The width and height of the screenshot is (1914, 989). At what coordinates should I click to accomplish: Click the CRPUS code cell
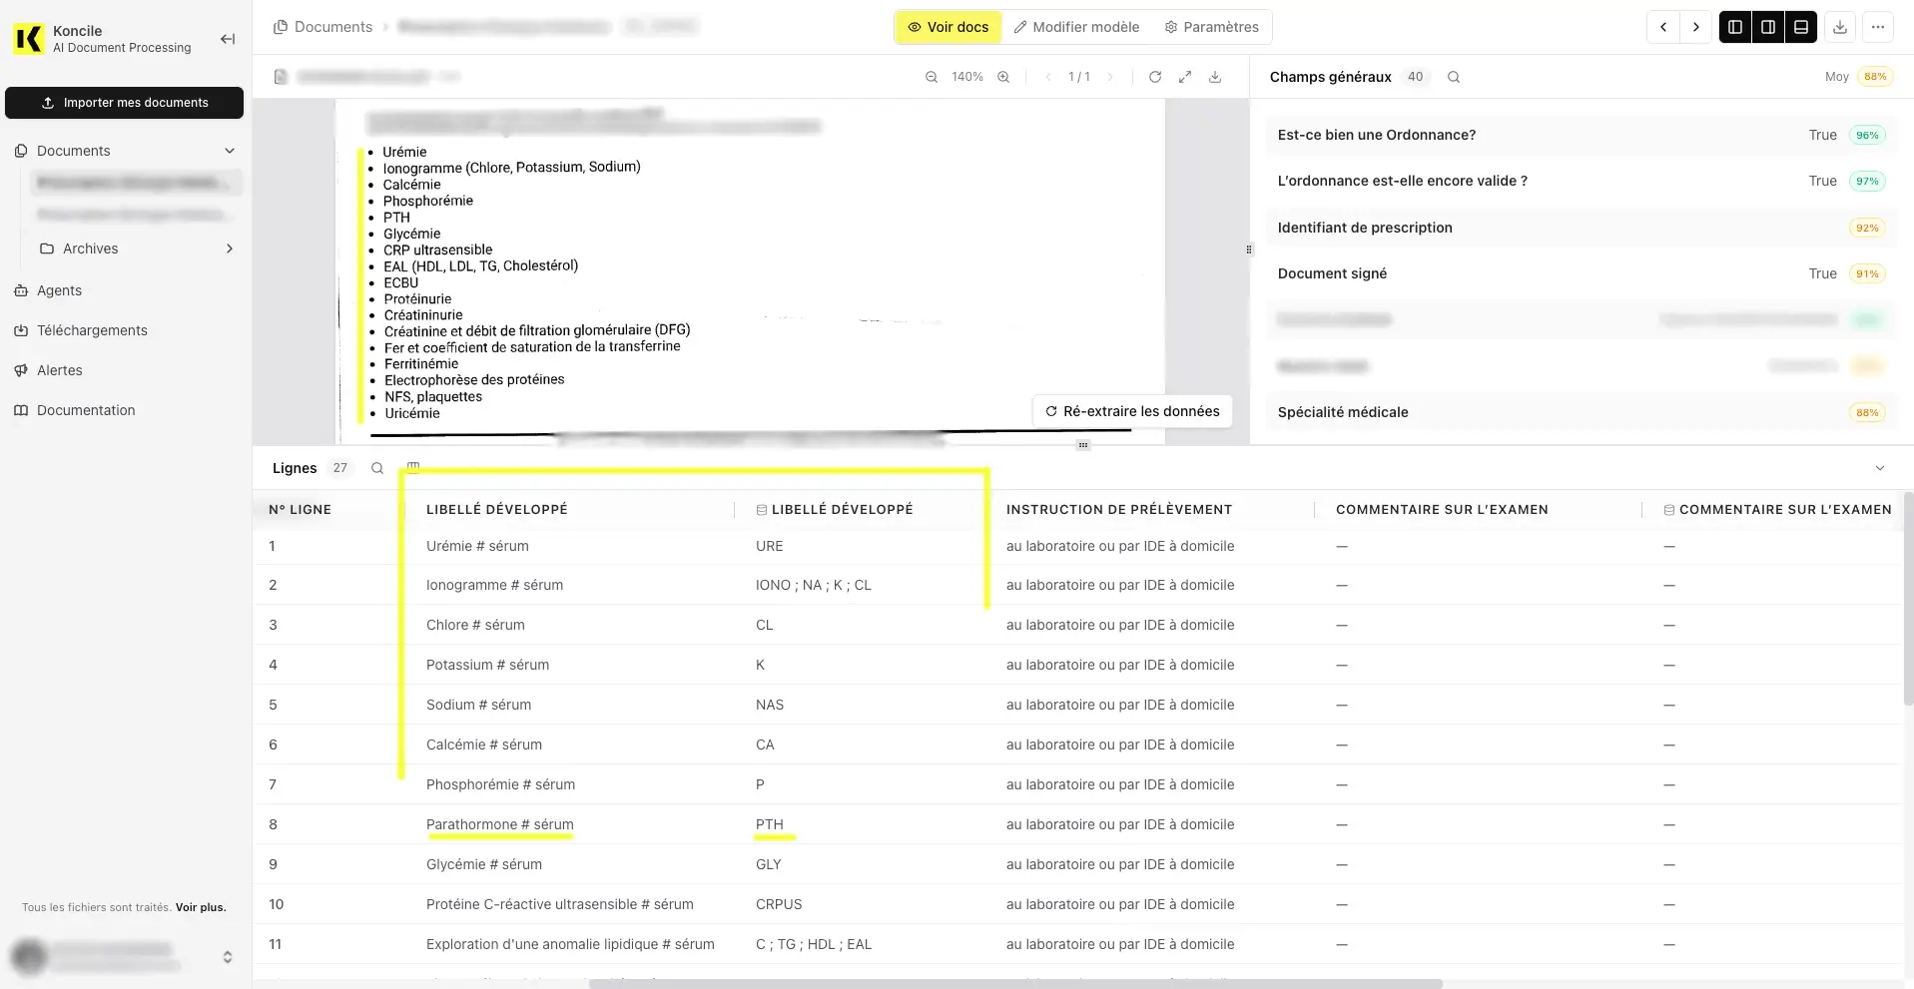pyautogui.click(x=779, y=904)
